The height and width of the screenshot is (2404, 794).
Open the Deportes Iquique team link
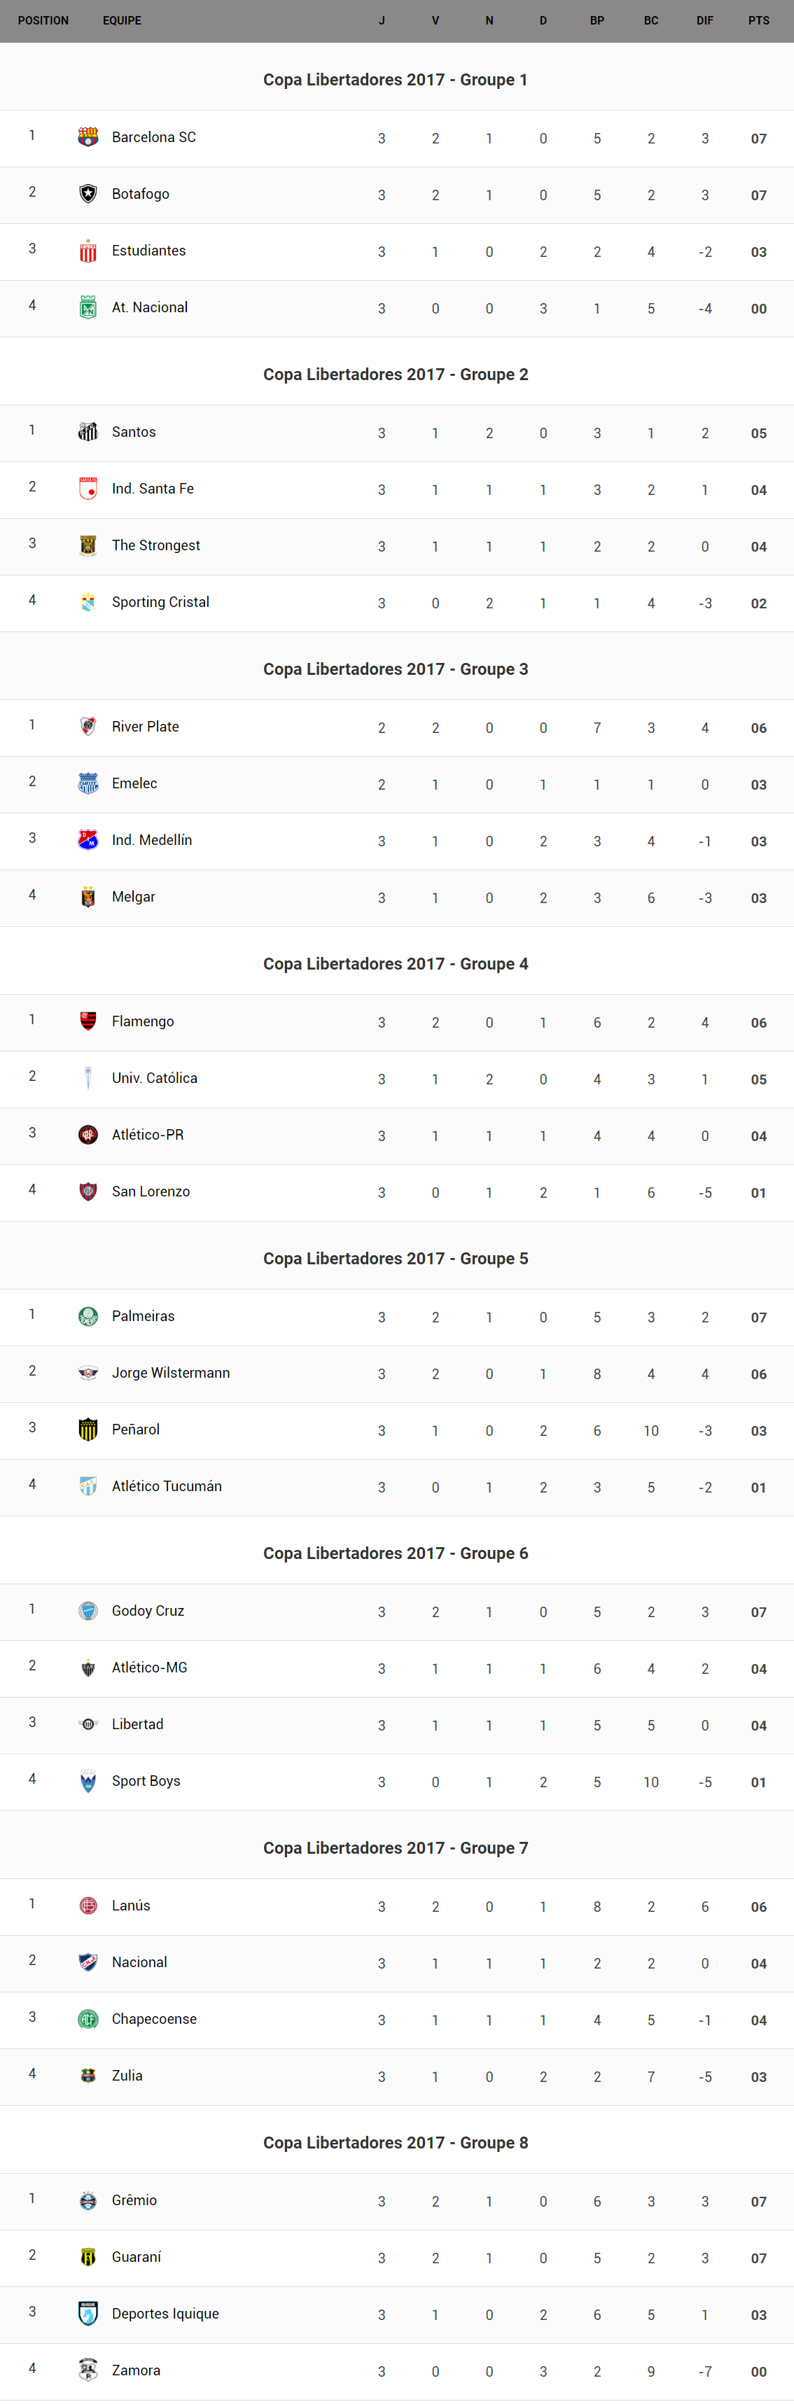(165, 2314)
